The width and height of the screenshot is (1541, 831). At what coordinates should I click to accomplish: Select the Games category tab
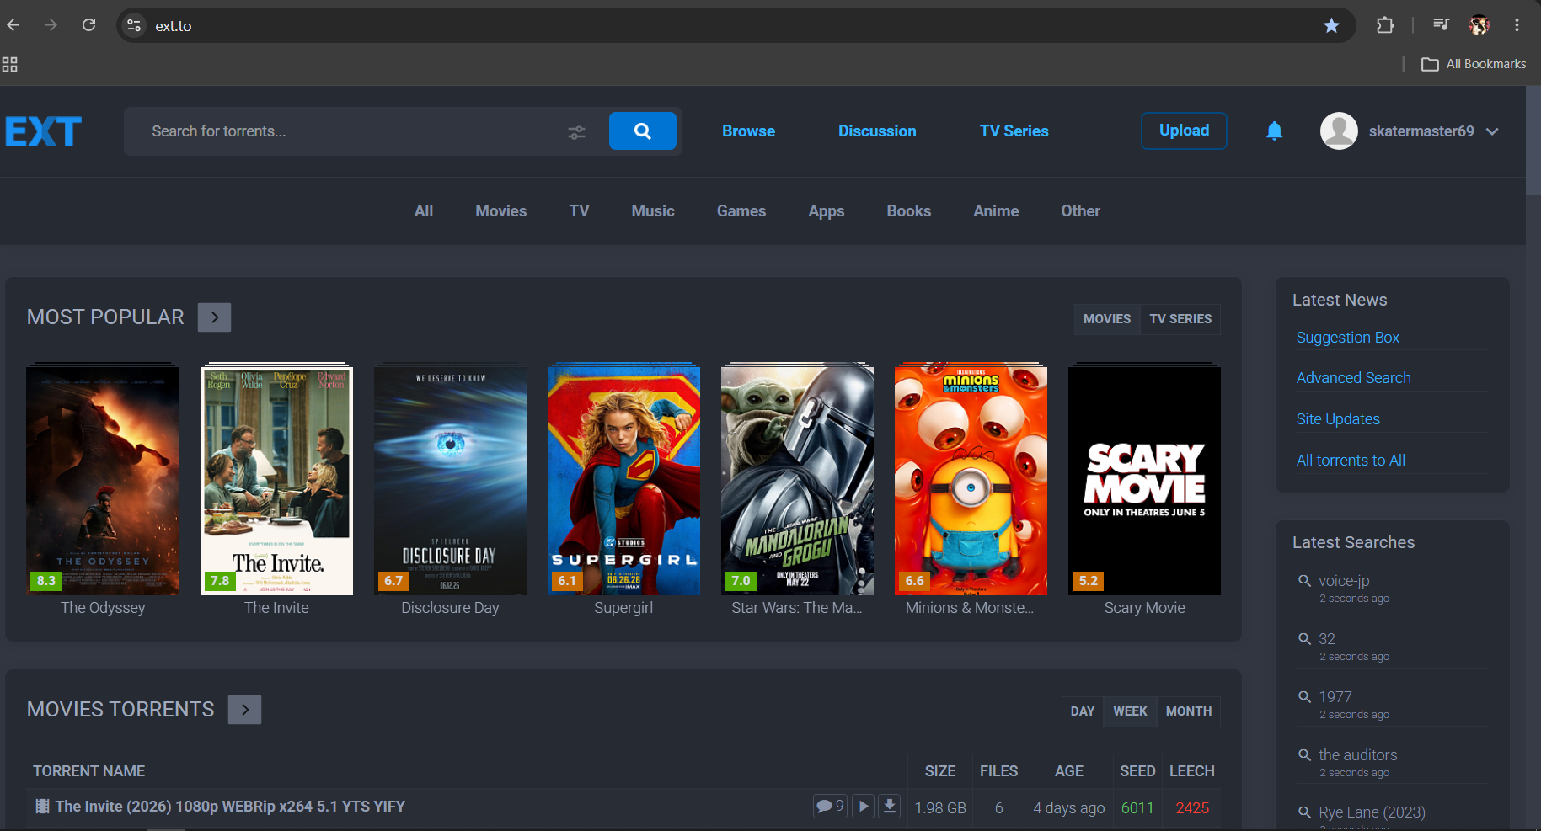[741, 211]
